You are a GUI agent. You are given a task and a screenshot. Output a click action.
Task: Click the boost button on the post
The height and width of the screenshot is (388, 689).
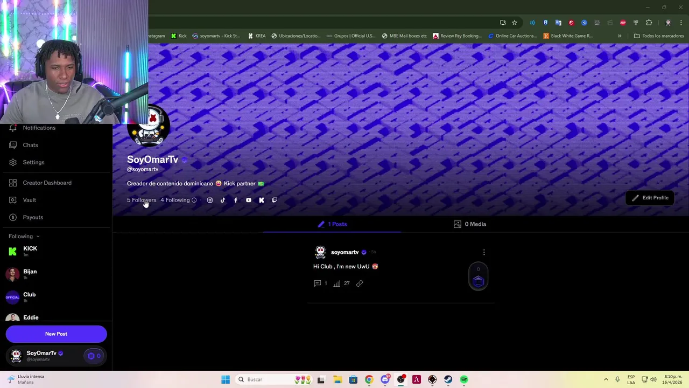479,277
